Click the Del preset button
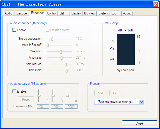 [x=115, y=93]
